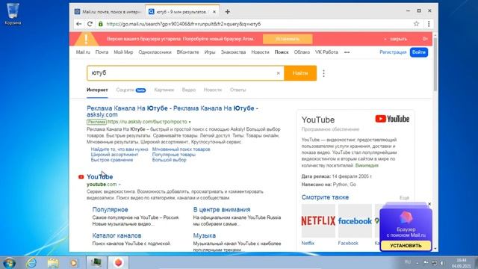Open Почта in top navigation
The image size is (478, 269).
pyautogui.click(x=102, y=52)
